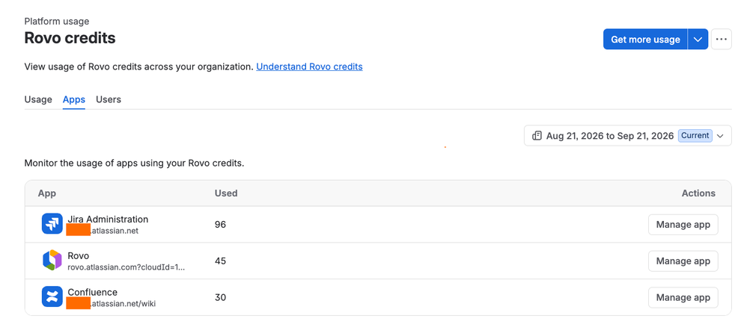Click Manage app for Jira Administration

pos(683,225)
